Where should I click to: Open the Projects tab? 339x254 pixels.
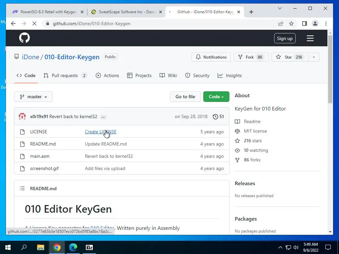[139, 75]
